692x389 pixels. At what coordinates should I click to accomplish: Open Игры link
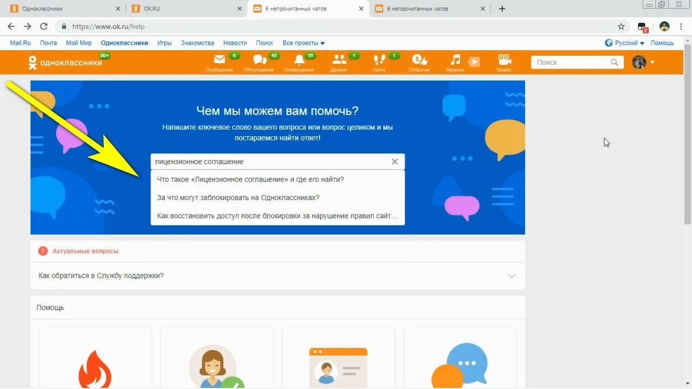pyautogui.click(x=164, y=43)
